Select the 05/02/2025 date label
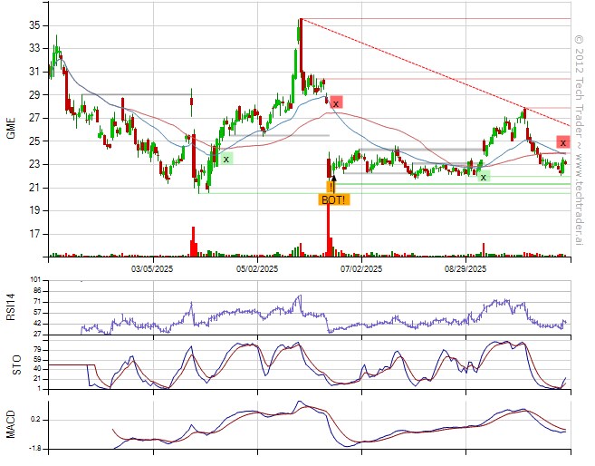This screenshot has width=595, height=466. click(257, 269)
